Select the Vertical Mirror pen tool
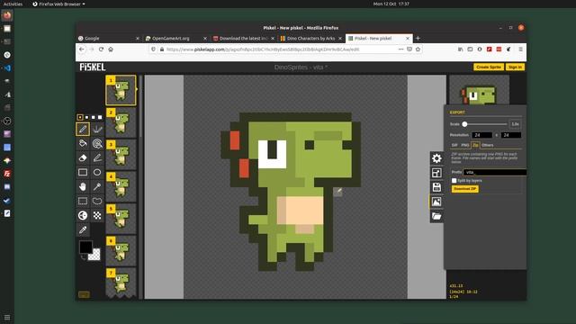576x324 pixels. [x=97, y=129]
